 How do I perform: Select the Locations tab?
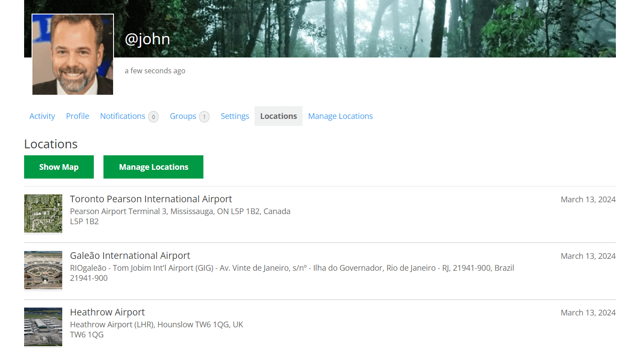[x=278, y=116]
